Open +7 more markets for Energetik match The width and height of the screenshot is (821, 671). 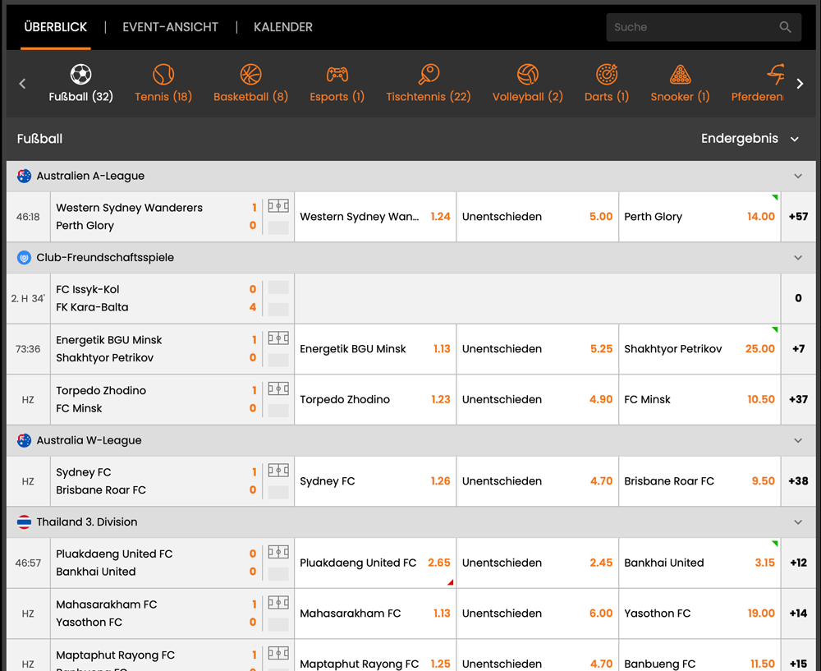tap(798, 349)
